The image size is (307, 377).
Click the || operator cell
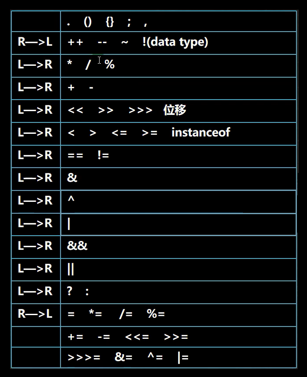(x=71, y=269)
